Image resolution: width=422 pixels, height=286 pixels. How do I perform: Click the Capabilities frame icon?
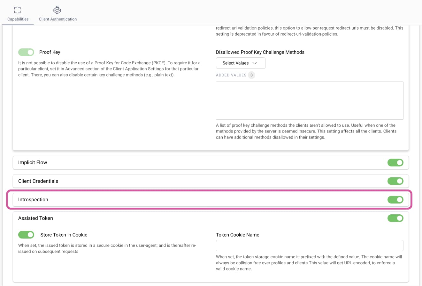(18, 10)
